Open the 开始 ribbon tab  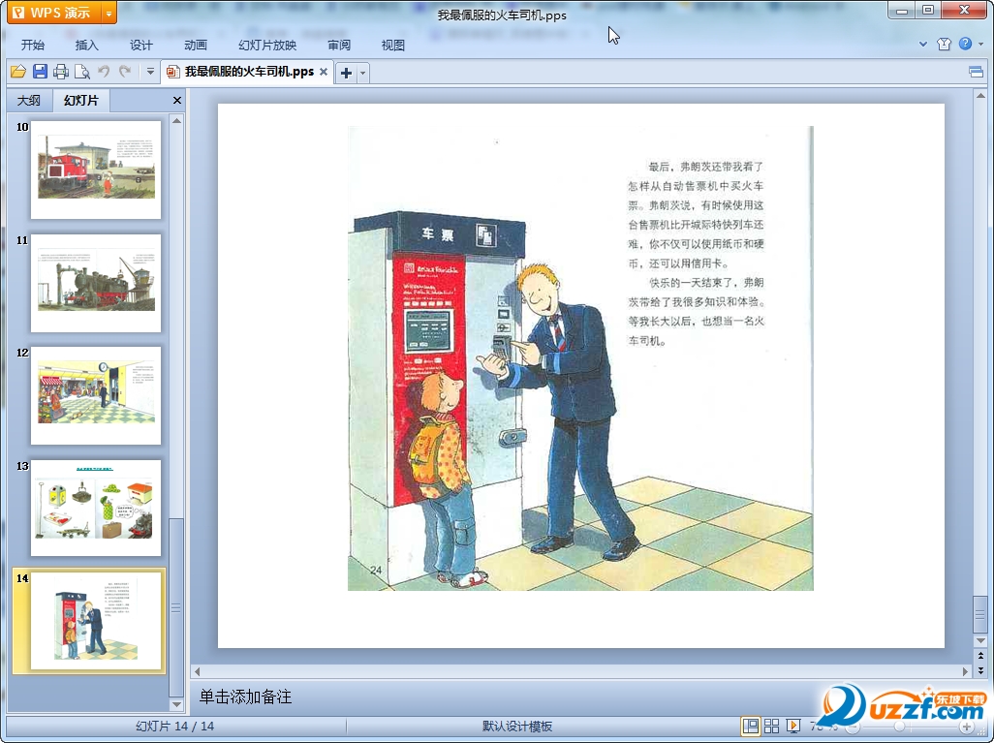(x=32, y=45)
